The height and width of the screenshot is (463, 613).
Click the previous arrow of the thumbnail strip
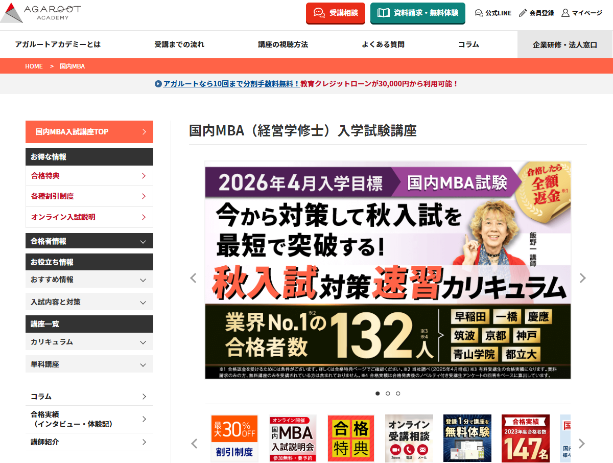click(194, 444)
